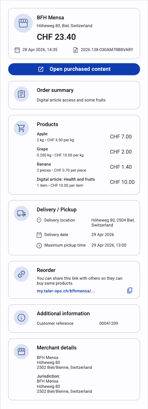Click the delivery truck icon
Screen dimensions: 148x409
coord(21,213)
